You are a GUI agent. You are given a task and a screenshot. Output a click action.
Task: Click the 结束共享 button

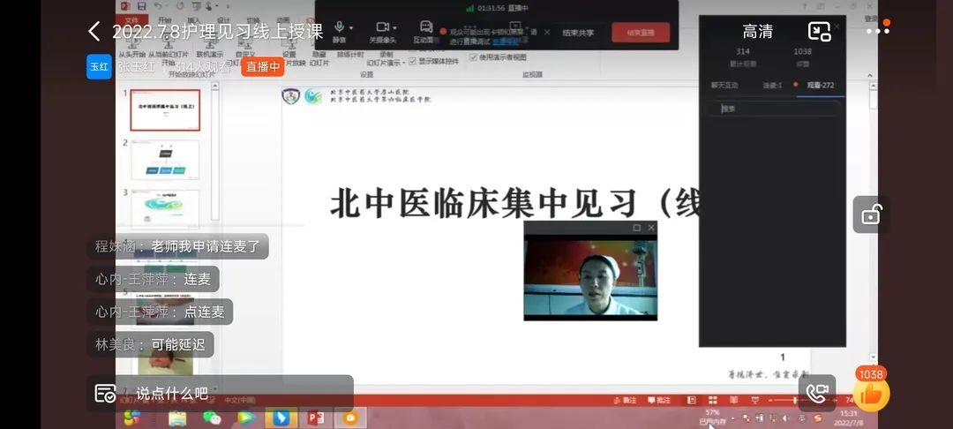(579, 33)
